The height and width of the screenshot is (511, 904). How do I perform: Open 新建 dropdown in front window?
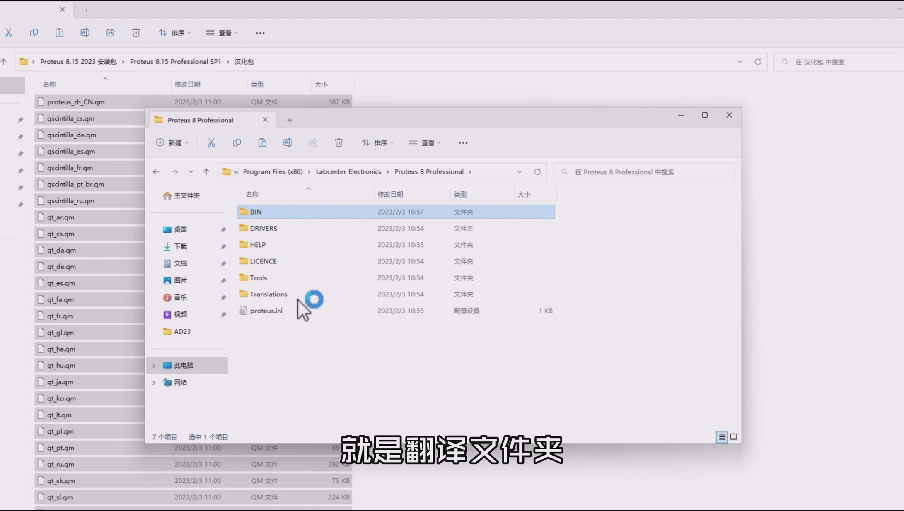click(x=172, y=142)
